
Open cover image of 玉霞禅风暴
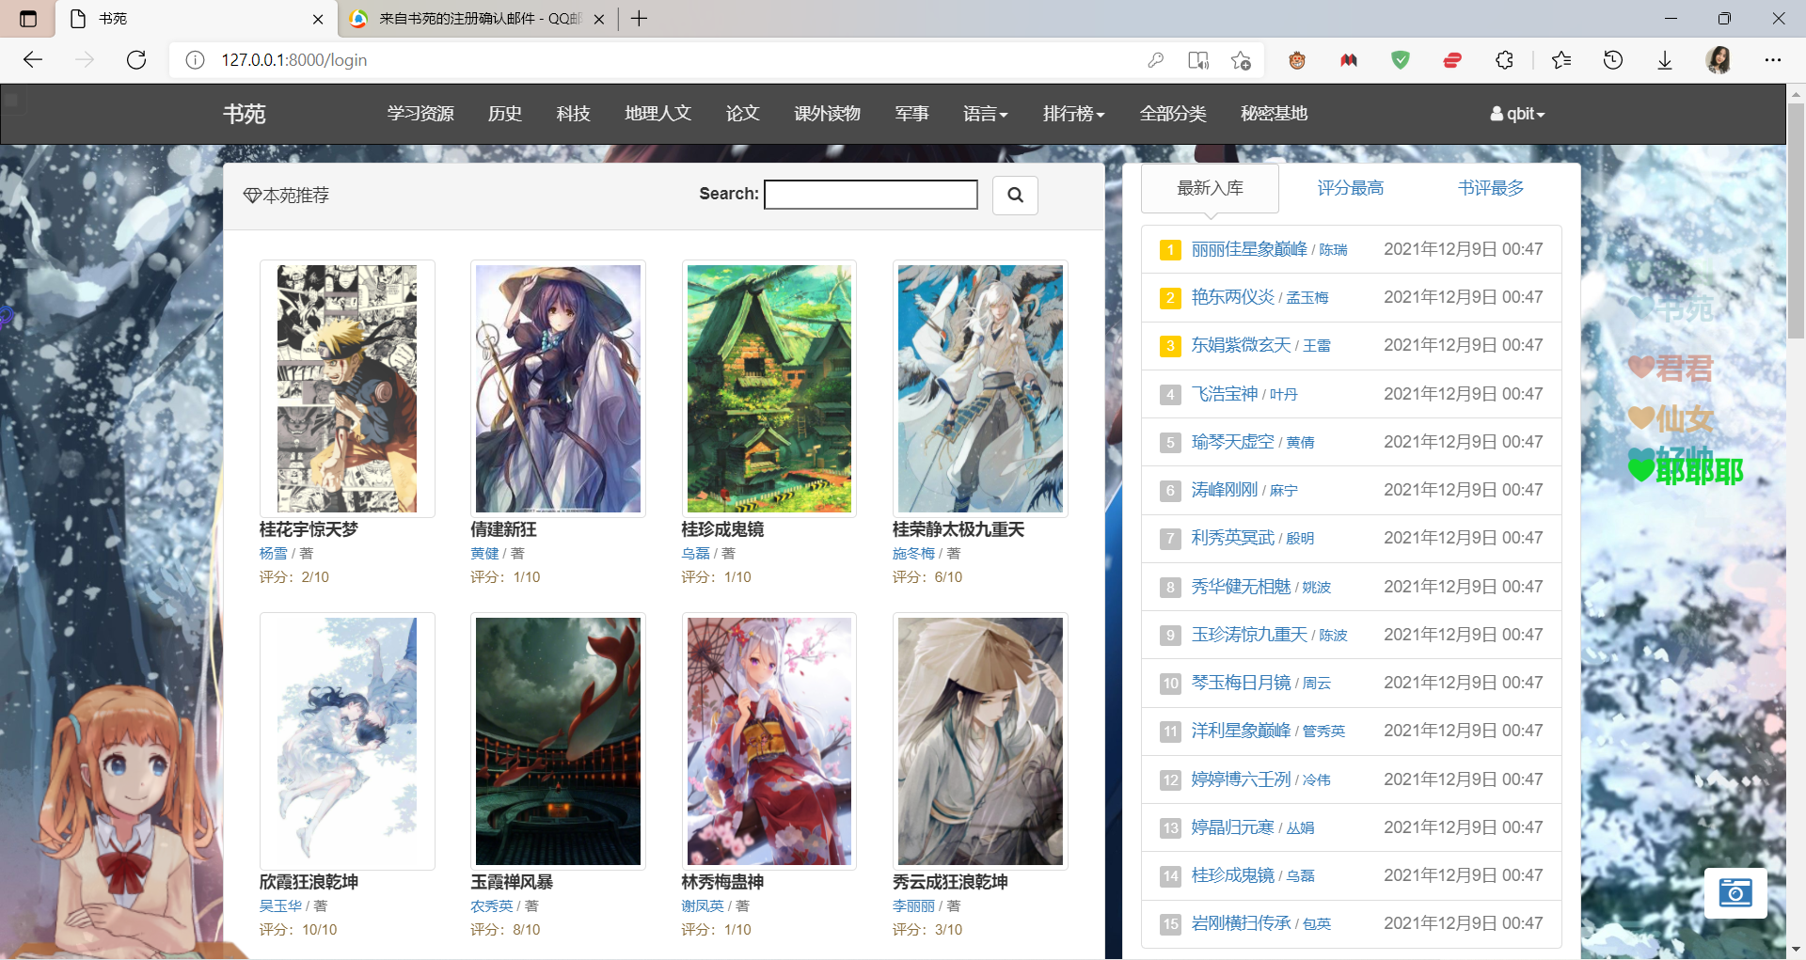tap(558, 741)
